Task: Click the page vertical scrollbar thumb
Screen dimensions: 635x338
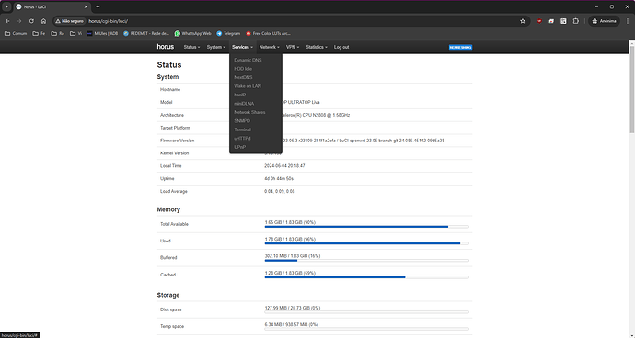Action: click(x=631, y=88)
